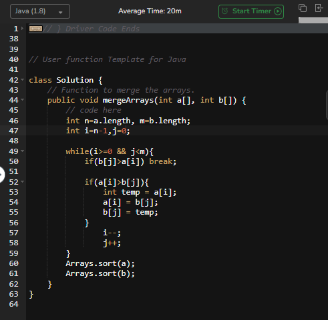The image size is (328, 320).
Task: Click the '// code here' comment
Action: pyautogui.click(x=94, y=111)
